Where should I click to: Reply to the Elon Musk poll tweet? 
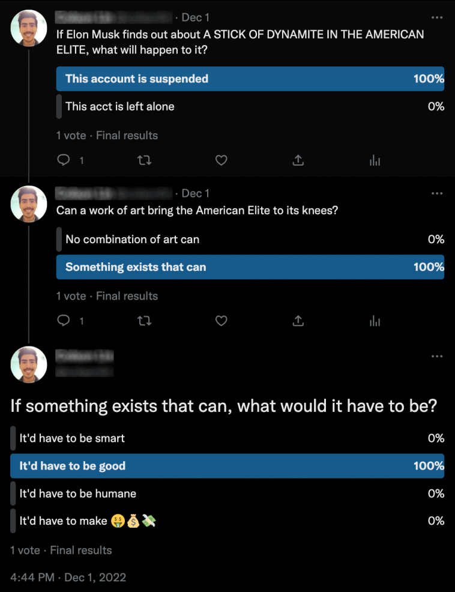[64, 160]
